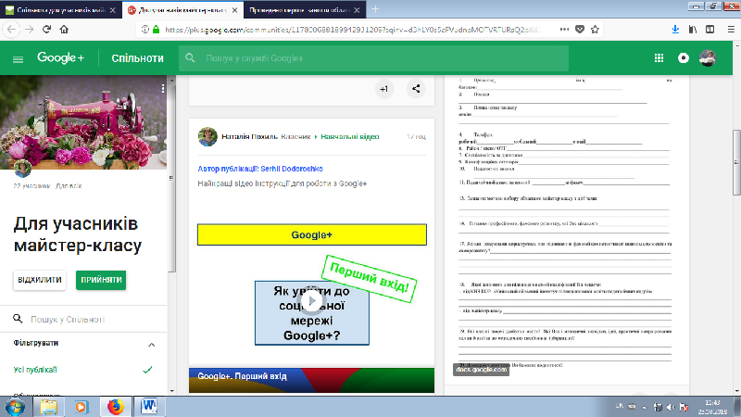This screenshot has width=741, height=417.
Task: Click the 17 год post timestamp
Action: tap(416, 136)
